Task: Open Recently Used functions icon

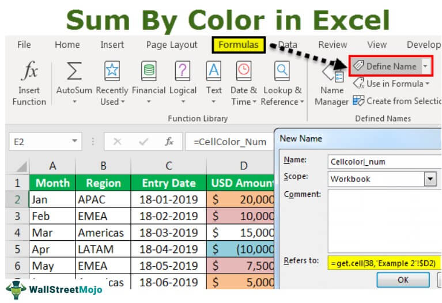Action: coord(111,71)
